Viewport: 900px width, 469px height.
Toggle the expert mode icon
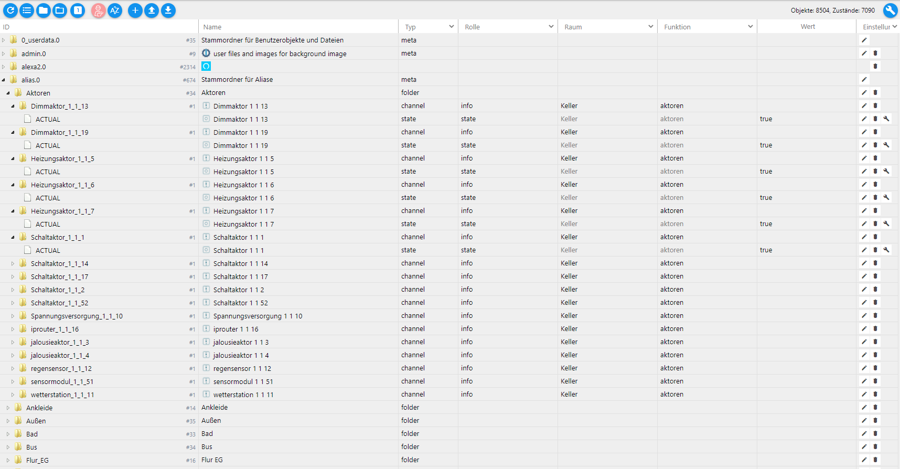pyautogui.click(x=98, y=10)
